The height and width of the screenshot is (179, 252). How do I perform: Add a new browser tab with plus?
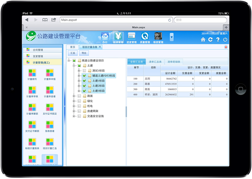[x=226, y=27]
